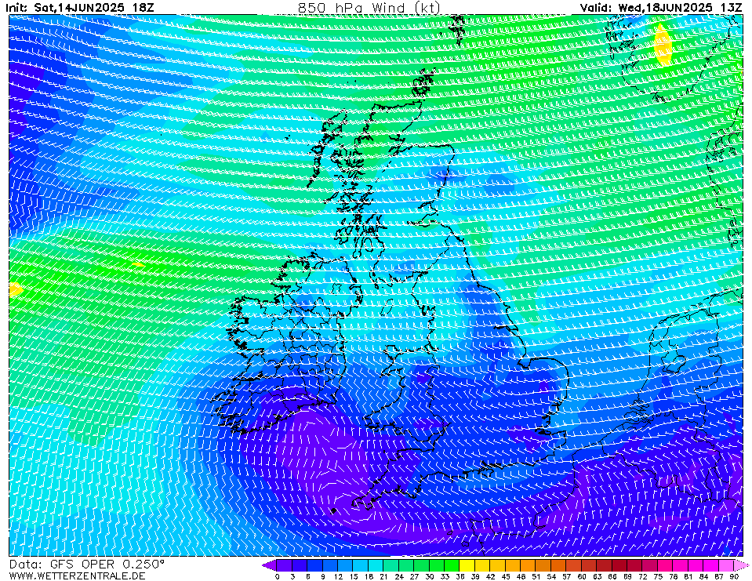Click the 'Data: GFS OPER 0.250°' label
Image resolution: width=752 pixels, height=581 pixels.
[x=87, y=565]
